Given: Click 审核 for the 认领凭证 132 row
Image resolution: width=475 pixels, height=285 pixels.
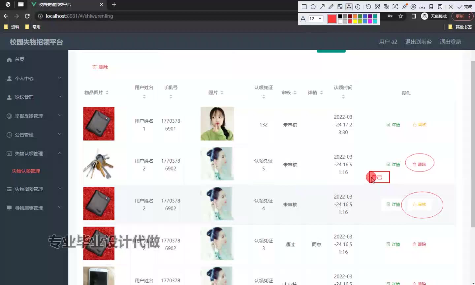Looking at the screenshot, I should [x=419, y=125].
